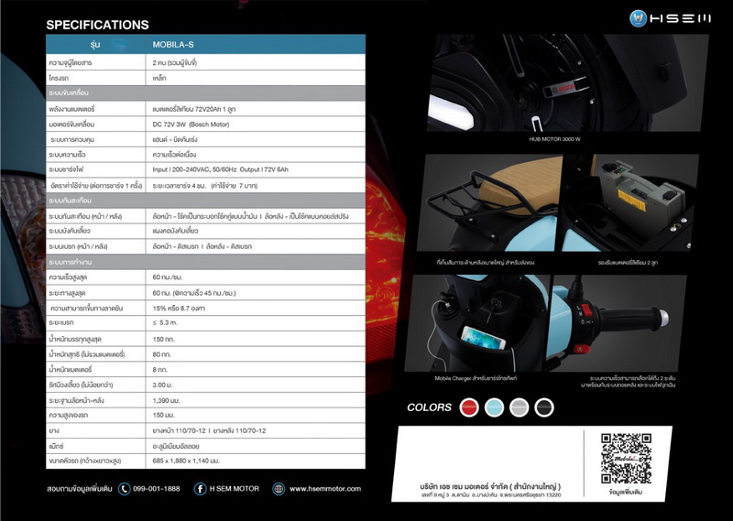Screen dimensions: 733x521
Task: Click the HSEM logo emblem
Action: click(x=638, y=18)
